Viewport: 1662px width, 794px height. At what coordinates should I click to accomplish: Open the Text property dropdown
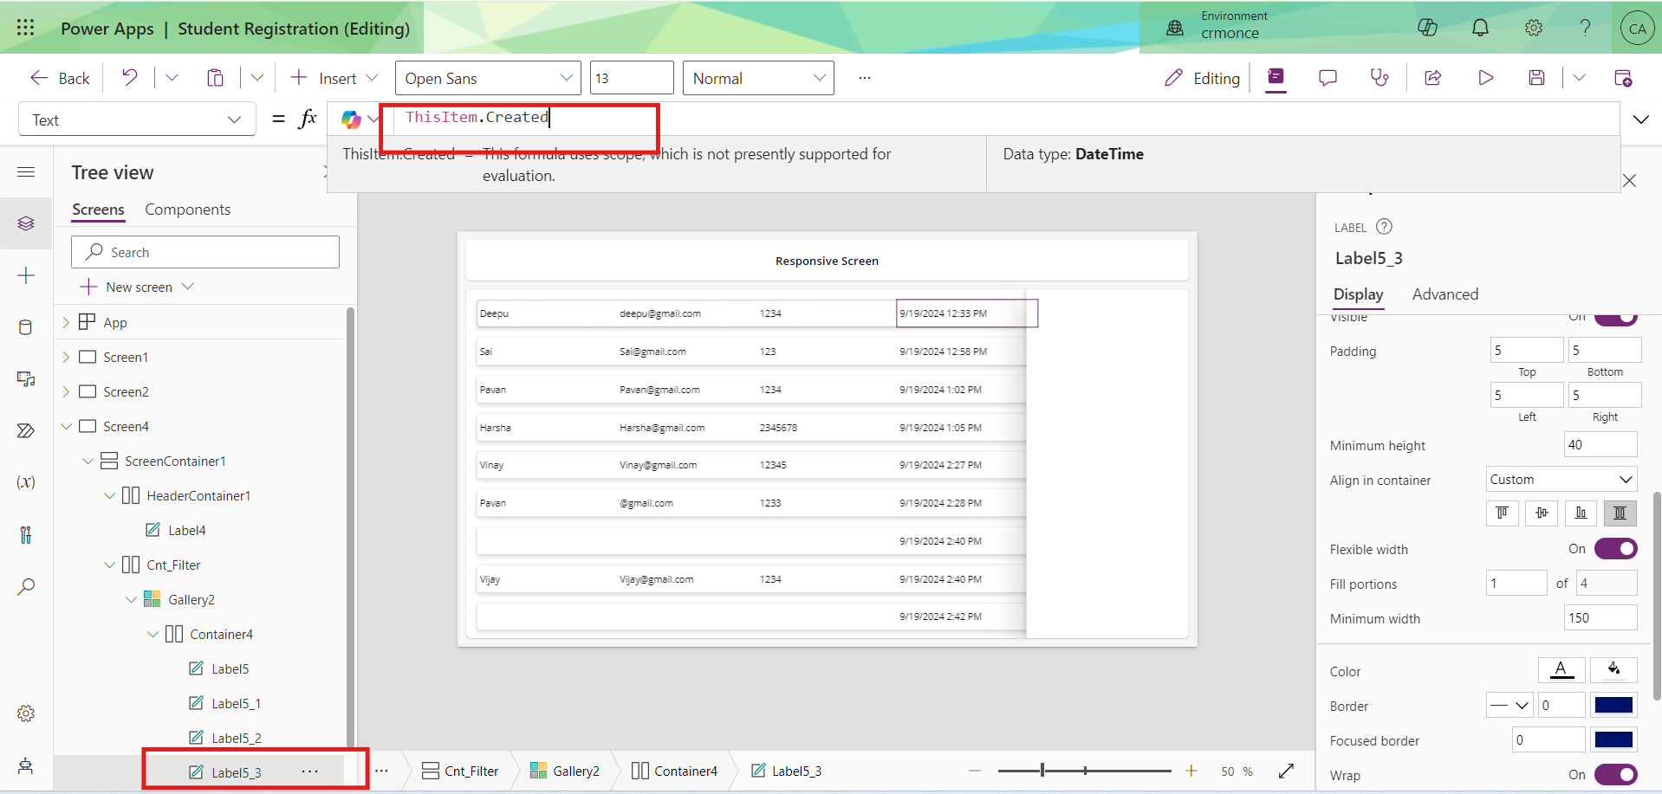(137, 119)
